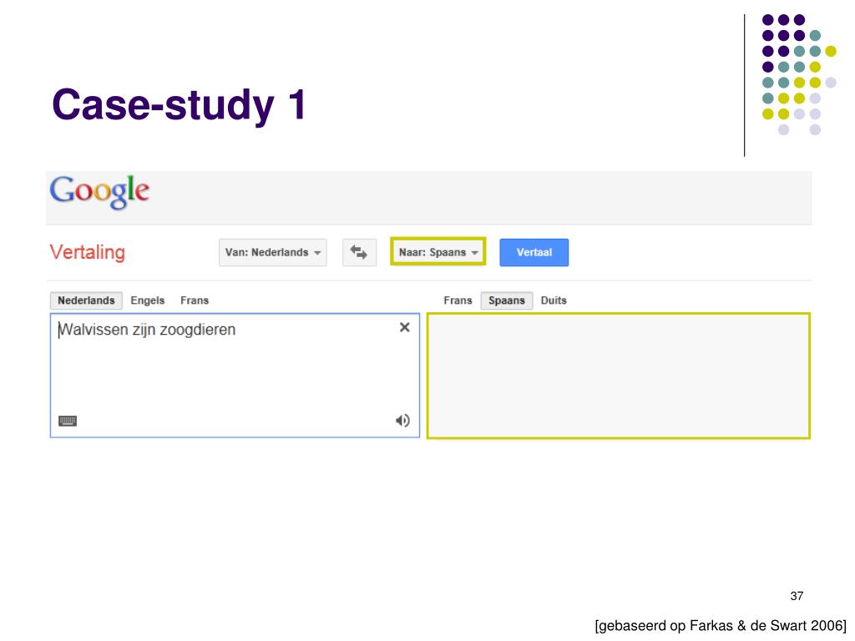The height and width of the screenshot is (641, 855).
Task: Open the Van: Nederlands dropdown
Action: pyautogui.click(x=273, y=252)
